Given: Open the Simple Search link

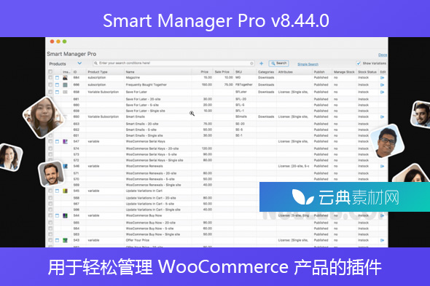Looking at the screenshot, I should 308,64.
